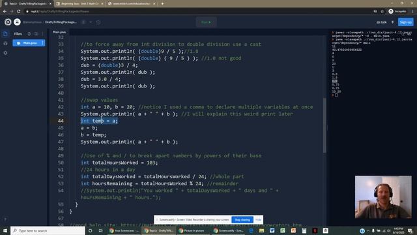This screenshot has width=417, height=235.
Task: Click line number 44 in the gutter
Action: coord(61,121)
